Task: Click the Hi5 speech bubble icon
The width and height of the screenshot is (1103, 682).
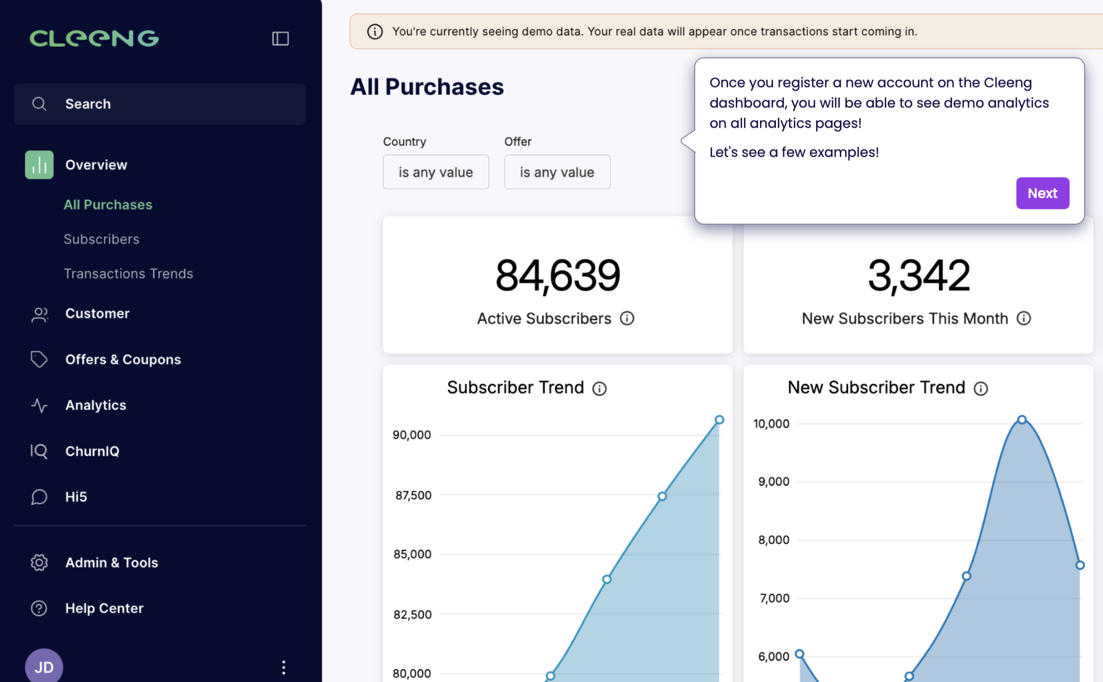Action: 39,497
